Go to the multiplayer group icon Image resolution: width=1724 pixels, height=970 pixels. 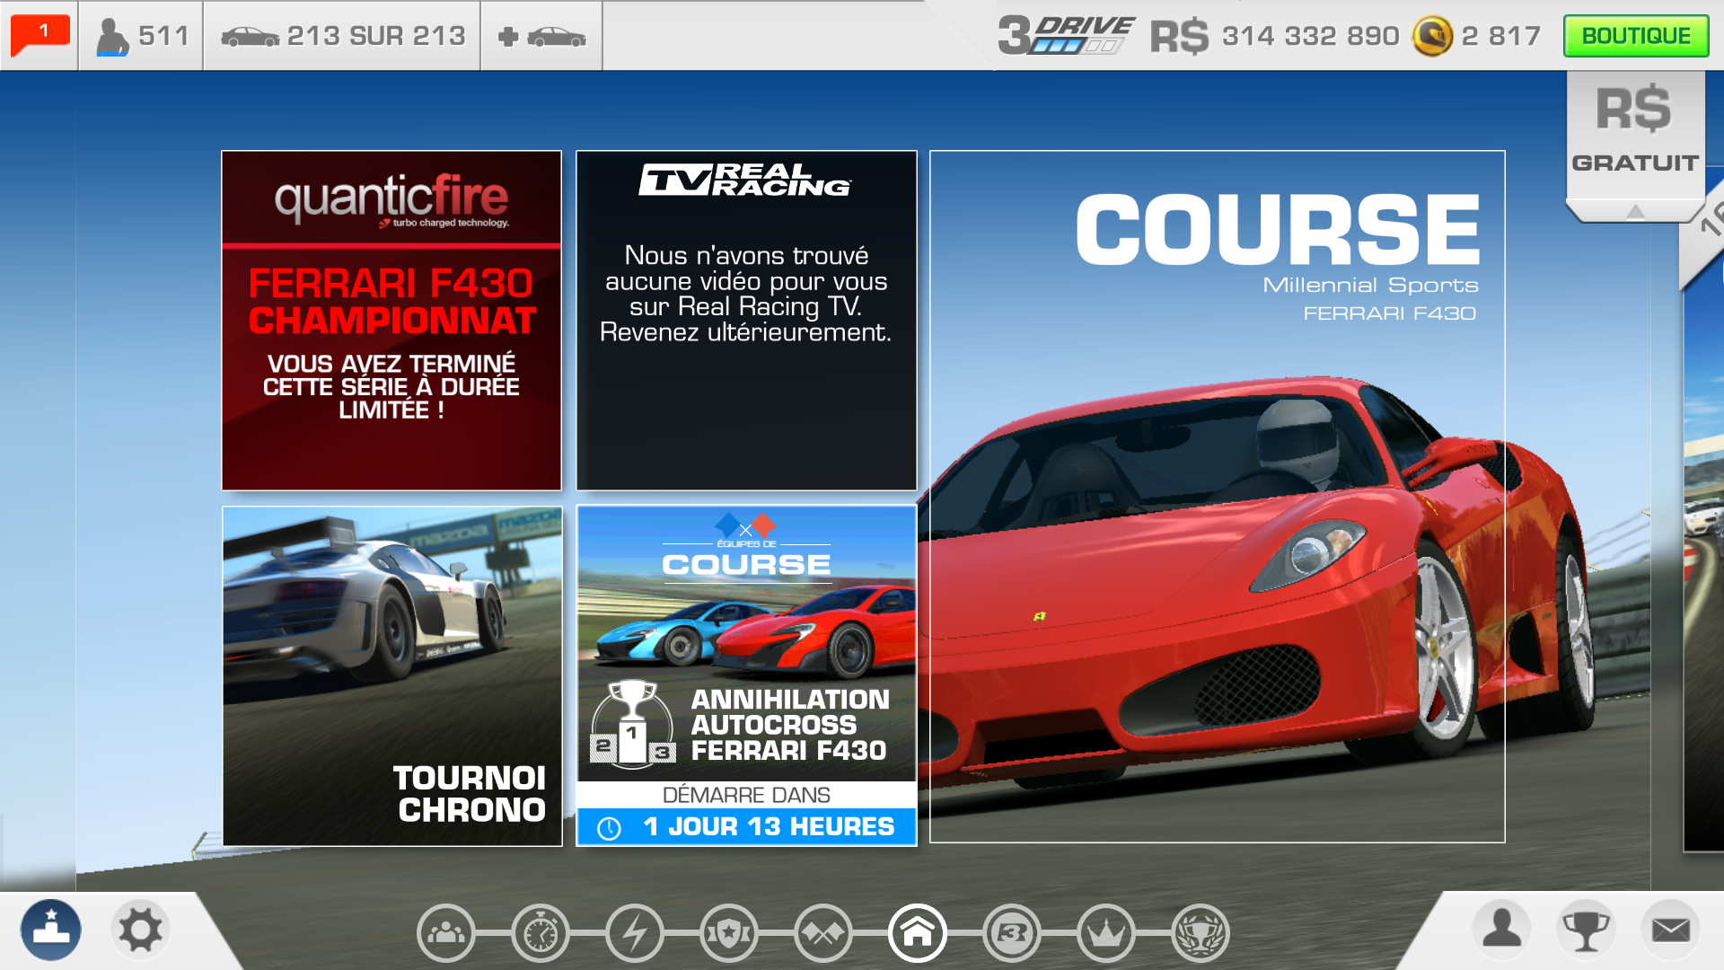point(446,933)
